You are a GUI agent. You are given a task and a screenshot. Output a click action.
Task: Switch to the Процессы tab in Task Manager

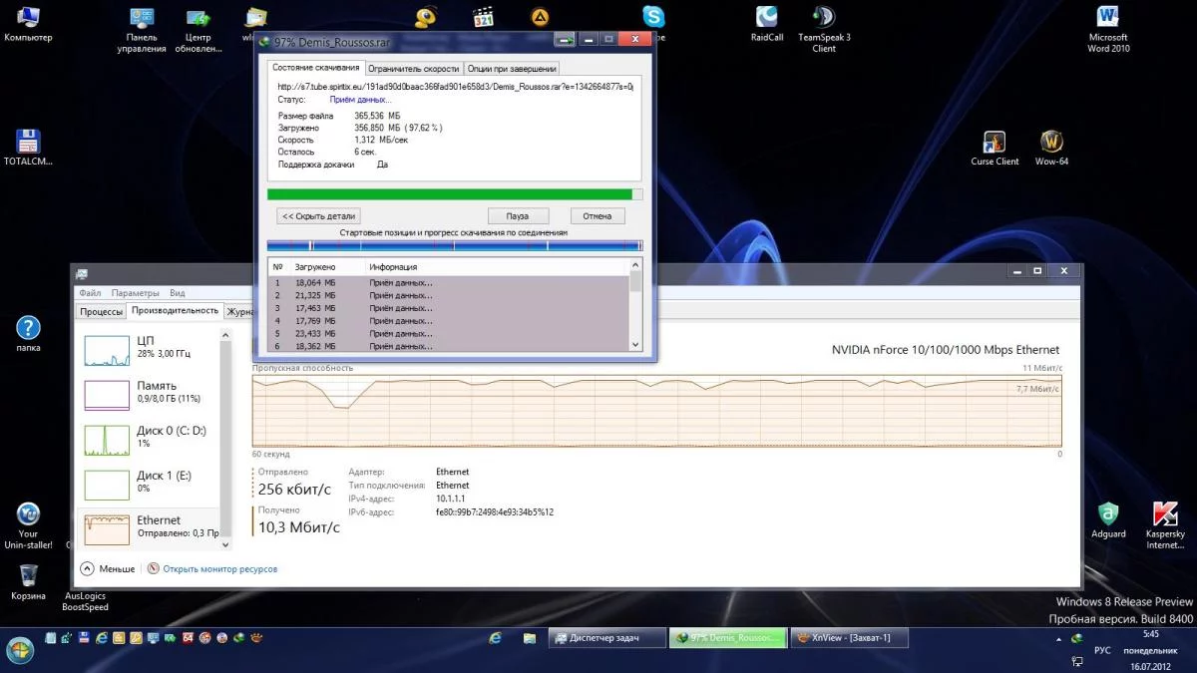pyautogui.click(x=101, y=311)
